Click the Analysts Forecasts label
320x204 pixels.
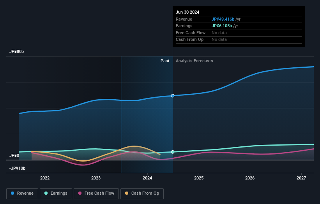coord(194,61)
